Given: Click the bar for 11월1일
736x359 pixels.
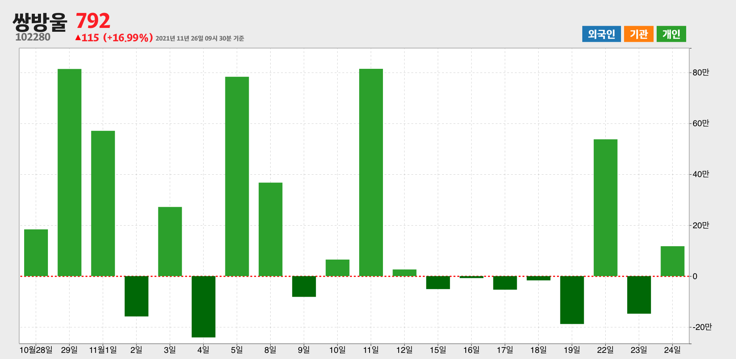Looking at the screenshot, I should point(103,203).
